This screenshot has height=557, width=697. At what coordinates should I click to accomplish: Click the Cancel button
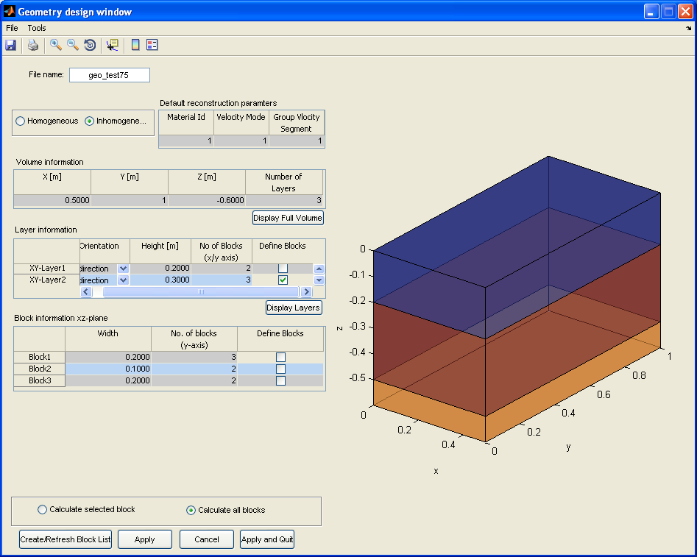(207, 539)
